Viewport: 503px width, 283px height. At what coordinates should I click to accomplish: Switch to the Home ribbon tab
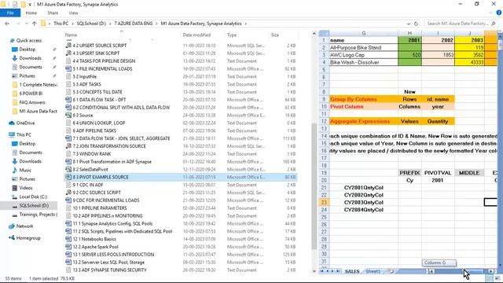[x=31, y=13]
